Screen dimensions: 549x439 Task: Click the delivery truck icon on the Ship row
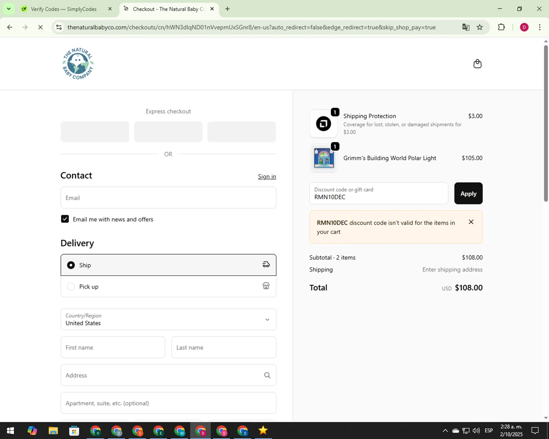pyautogui.click(x=266, y=264)
